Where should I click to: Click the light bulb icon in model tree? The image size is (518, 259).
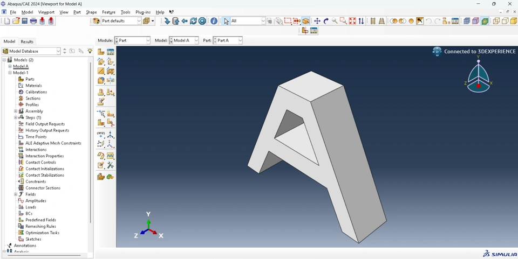tap(90, 51)
